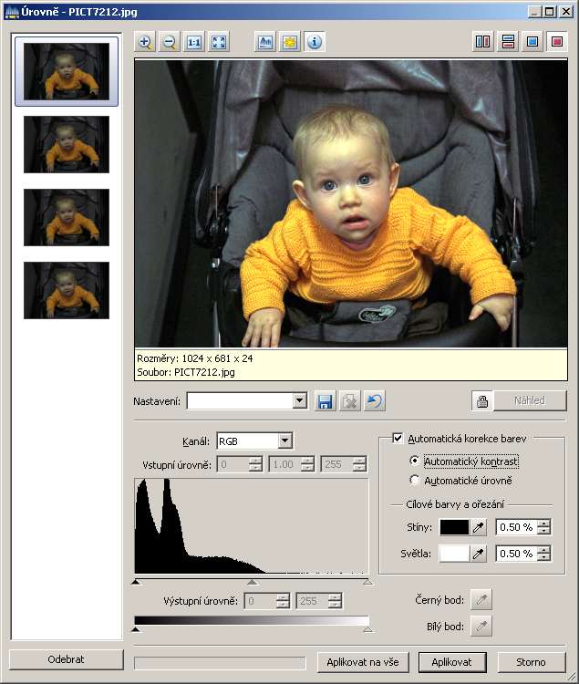Click the zoom out magnifier icon
This screenshot has height=684, width=579.
pyautogui.click(x=169, y=42)
